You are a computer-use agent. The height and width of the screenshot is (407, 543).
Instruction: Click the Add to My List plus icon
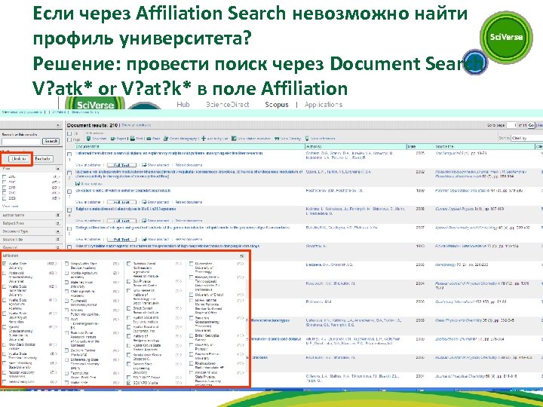tap(204, 139)
